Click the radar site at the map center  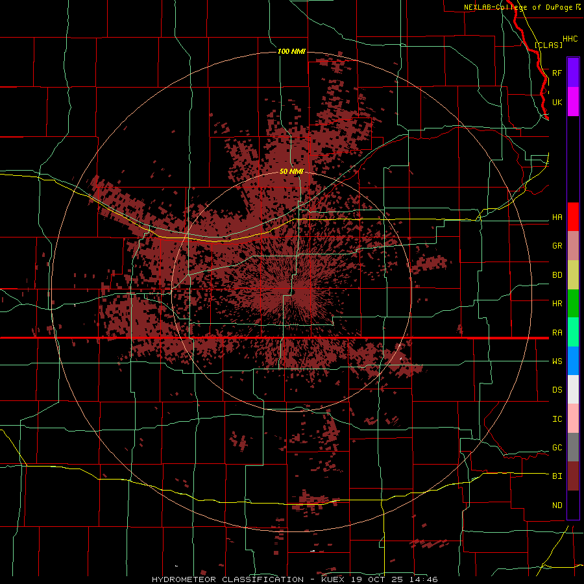[x=293, y=293]
